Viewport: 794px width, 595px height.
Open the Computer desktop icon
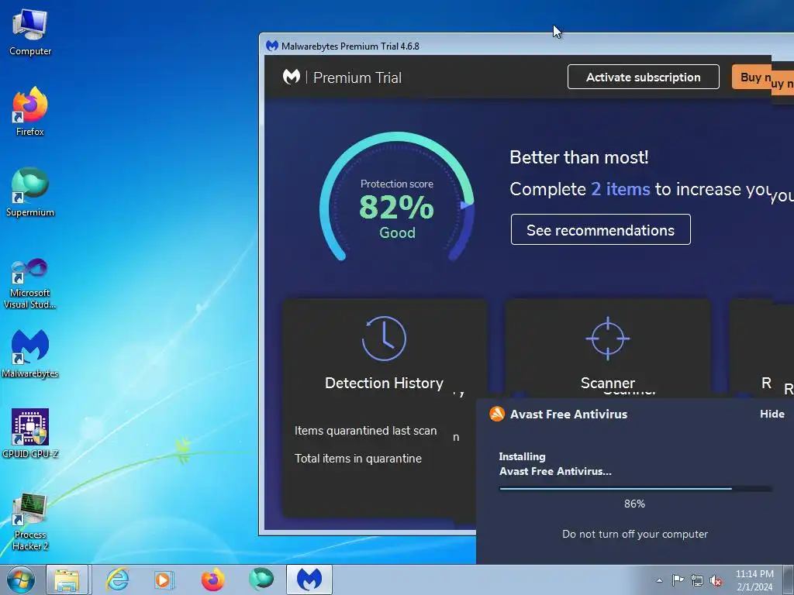click(x=30, y=32)
